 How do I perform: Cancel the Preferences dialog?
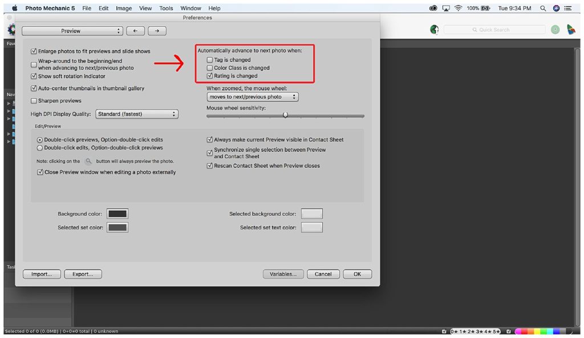click(x=323, y=274)
